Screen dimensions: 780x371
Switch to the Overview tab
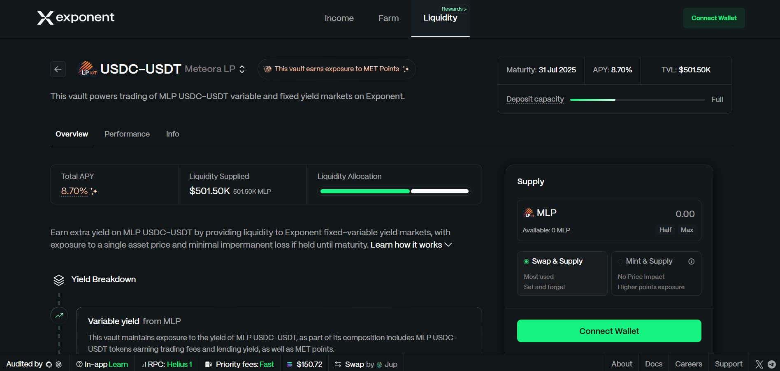[x=72, y=134]
